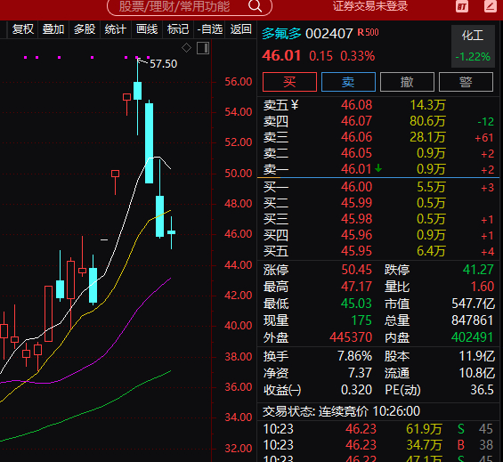The height and width of the screenshot is (462, 503).
Task: Open the BT icon in title bar
Action: click(462, 6)
